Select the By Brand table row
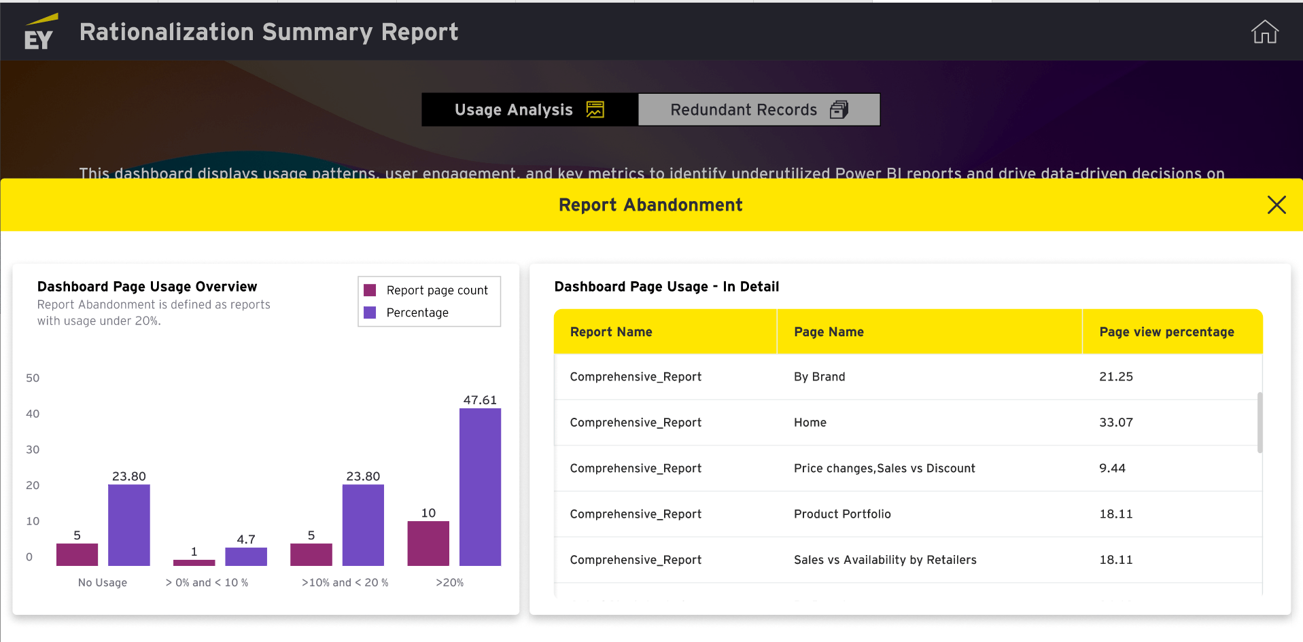 tap(819, 377)
